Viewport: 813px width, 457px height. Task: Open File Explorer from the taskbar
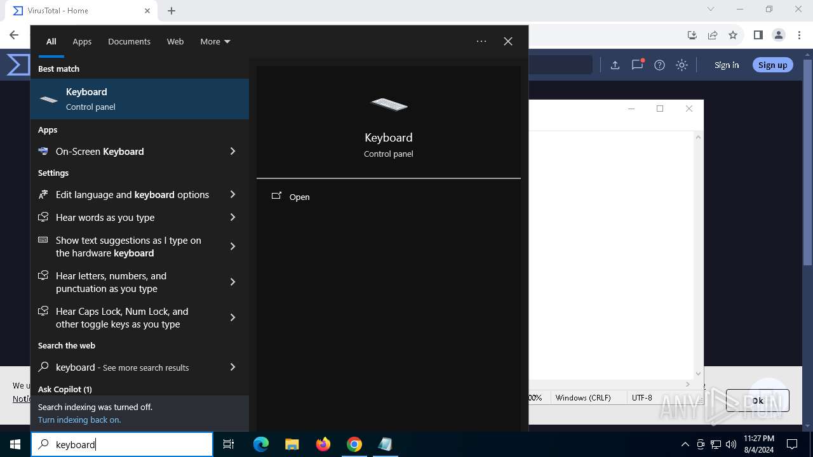pos(292,444)
